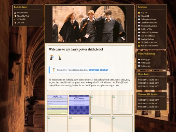Click the castle icon beside Back to dorms

pyautogui.click(x=15, y=13)
